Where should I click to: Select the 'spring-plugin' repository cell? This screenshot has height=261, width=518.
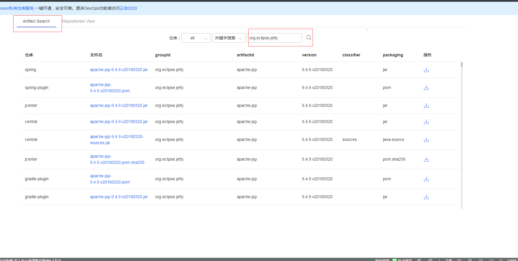tap(37, 87)
